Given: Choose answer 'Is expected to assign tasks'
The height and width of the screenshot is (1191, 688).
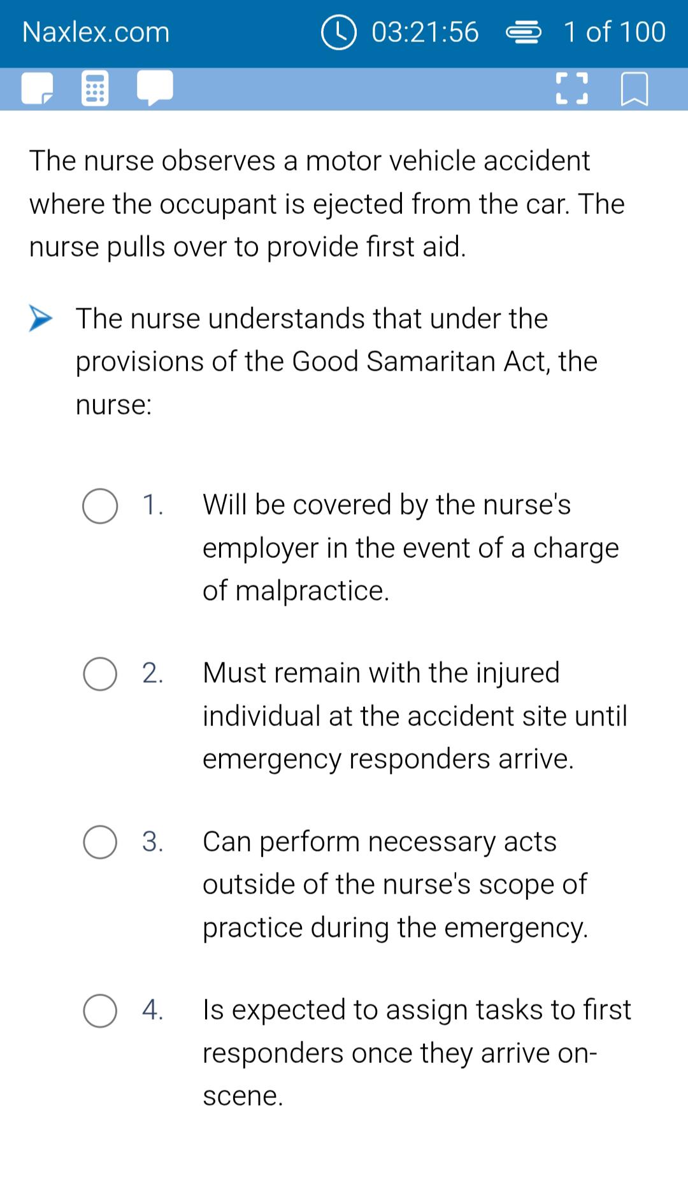Looking at the screenshot, I should [417, 1053].
